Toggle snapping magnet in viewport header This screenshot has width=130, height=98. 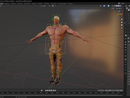pyautogui.click(x=53, y=6)
